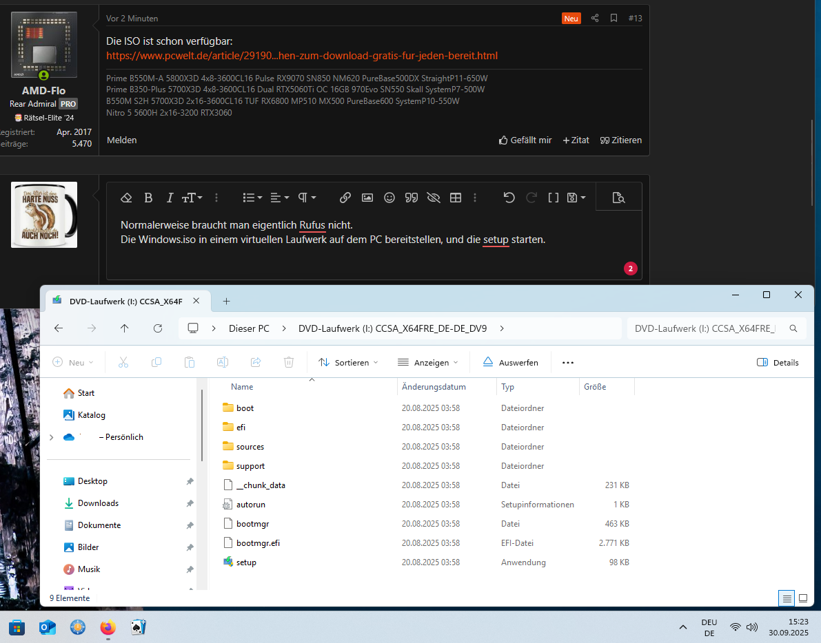821x643 pixels.
Task: Open text alignment dropdown in editor
Action: [279, 198]
